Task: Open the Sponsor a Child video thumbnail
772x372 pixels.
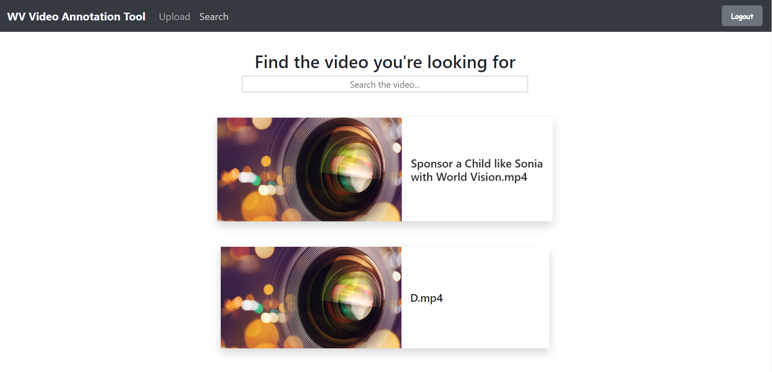Action: tap(309, 169)
